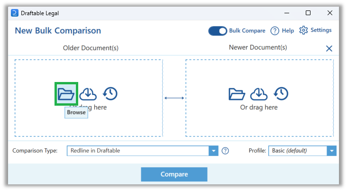The width and height of the screenshot is (347, 191).
Task: Click Or drag here text under newer documents
Action: 259,107
